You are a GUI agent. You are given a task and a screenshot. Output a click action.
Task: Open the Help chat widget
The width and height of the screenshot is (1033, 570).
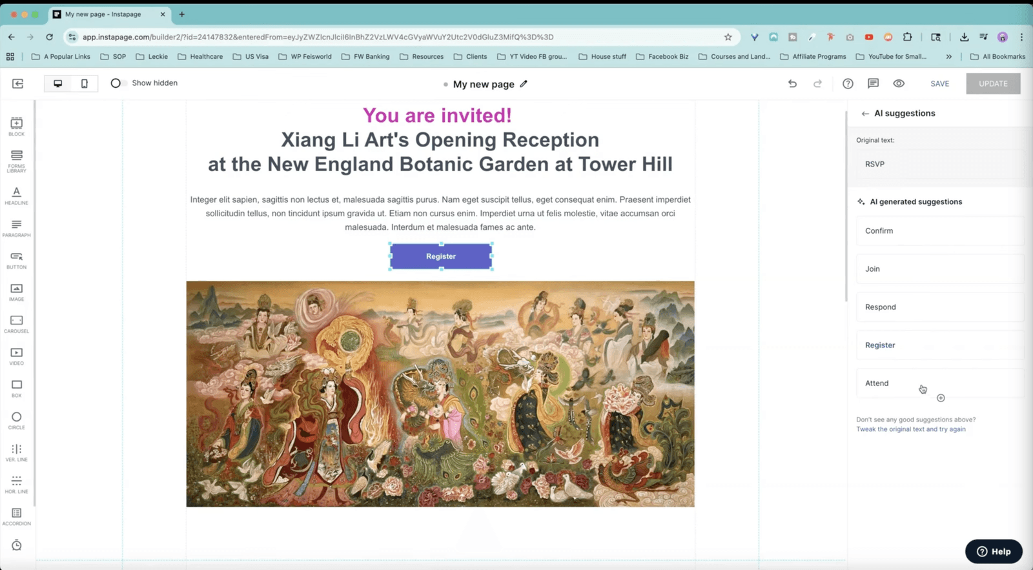point(994,551)
